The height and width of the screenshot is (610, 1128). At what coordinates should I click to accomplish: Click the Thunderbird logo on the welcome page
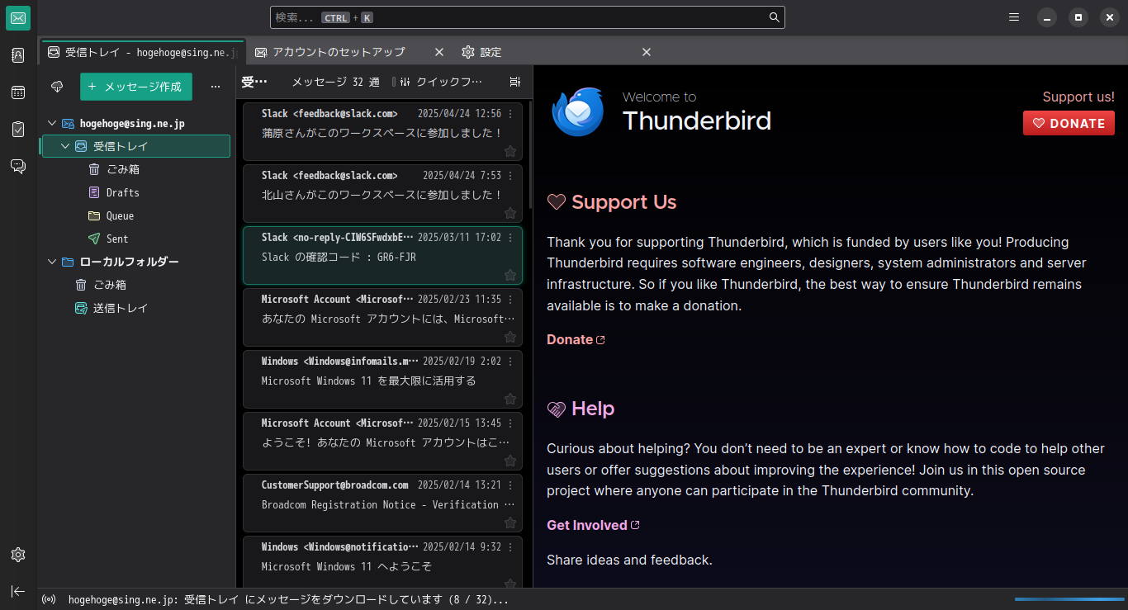coord(578,111)
